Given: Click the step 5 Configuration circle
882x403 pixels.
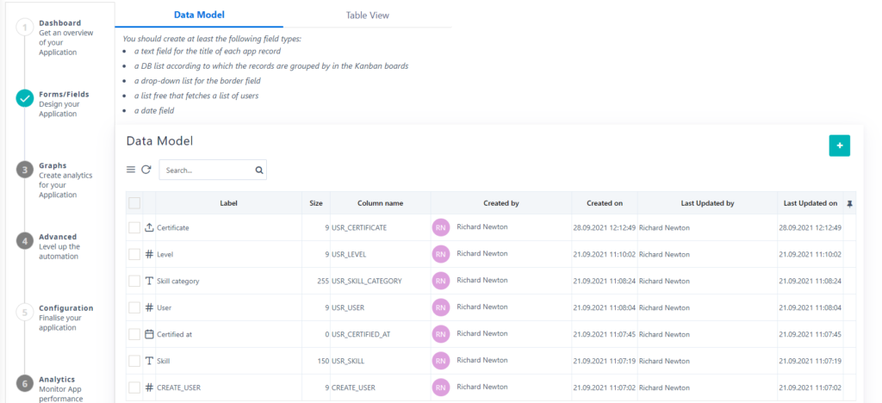Looking at the screenshot, I should point(25,312).
